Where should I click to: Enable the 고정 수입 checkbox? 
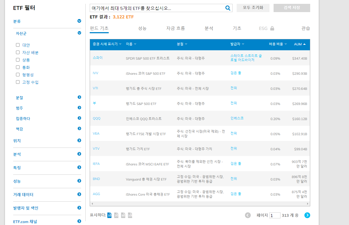click(18, 82)
